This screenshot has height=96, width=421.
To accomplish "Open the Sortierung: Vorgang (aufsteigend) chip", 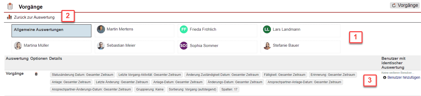I will (192, 89).
